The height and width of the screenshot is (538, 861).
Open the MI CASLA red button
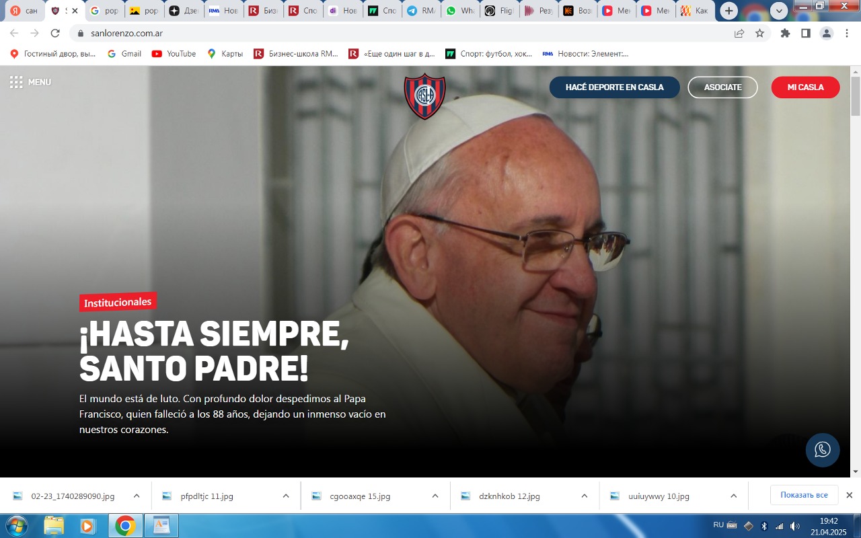coord(805,87)
